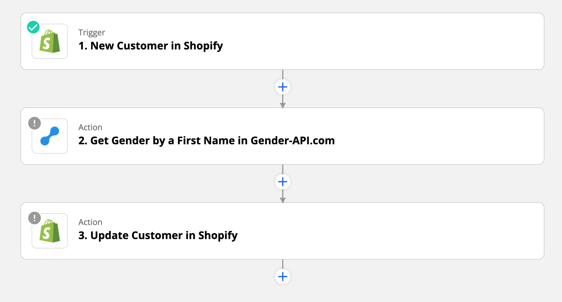
Task: Click the step 2 title text
Action: [x=206, y=140]
